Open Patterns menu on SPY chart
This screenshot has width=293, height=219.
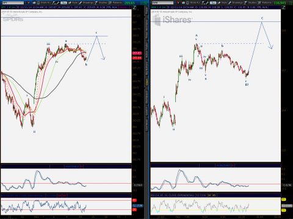point(115,2)
